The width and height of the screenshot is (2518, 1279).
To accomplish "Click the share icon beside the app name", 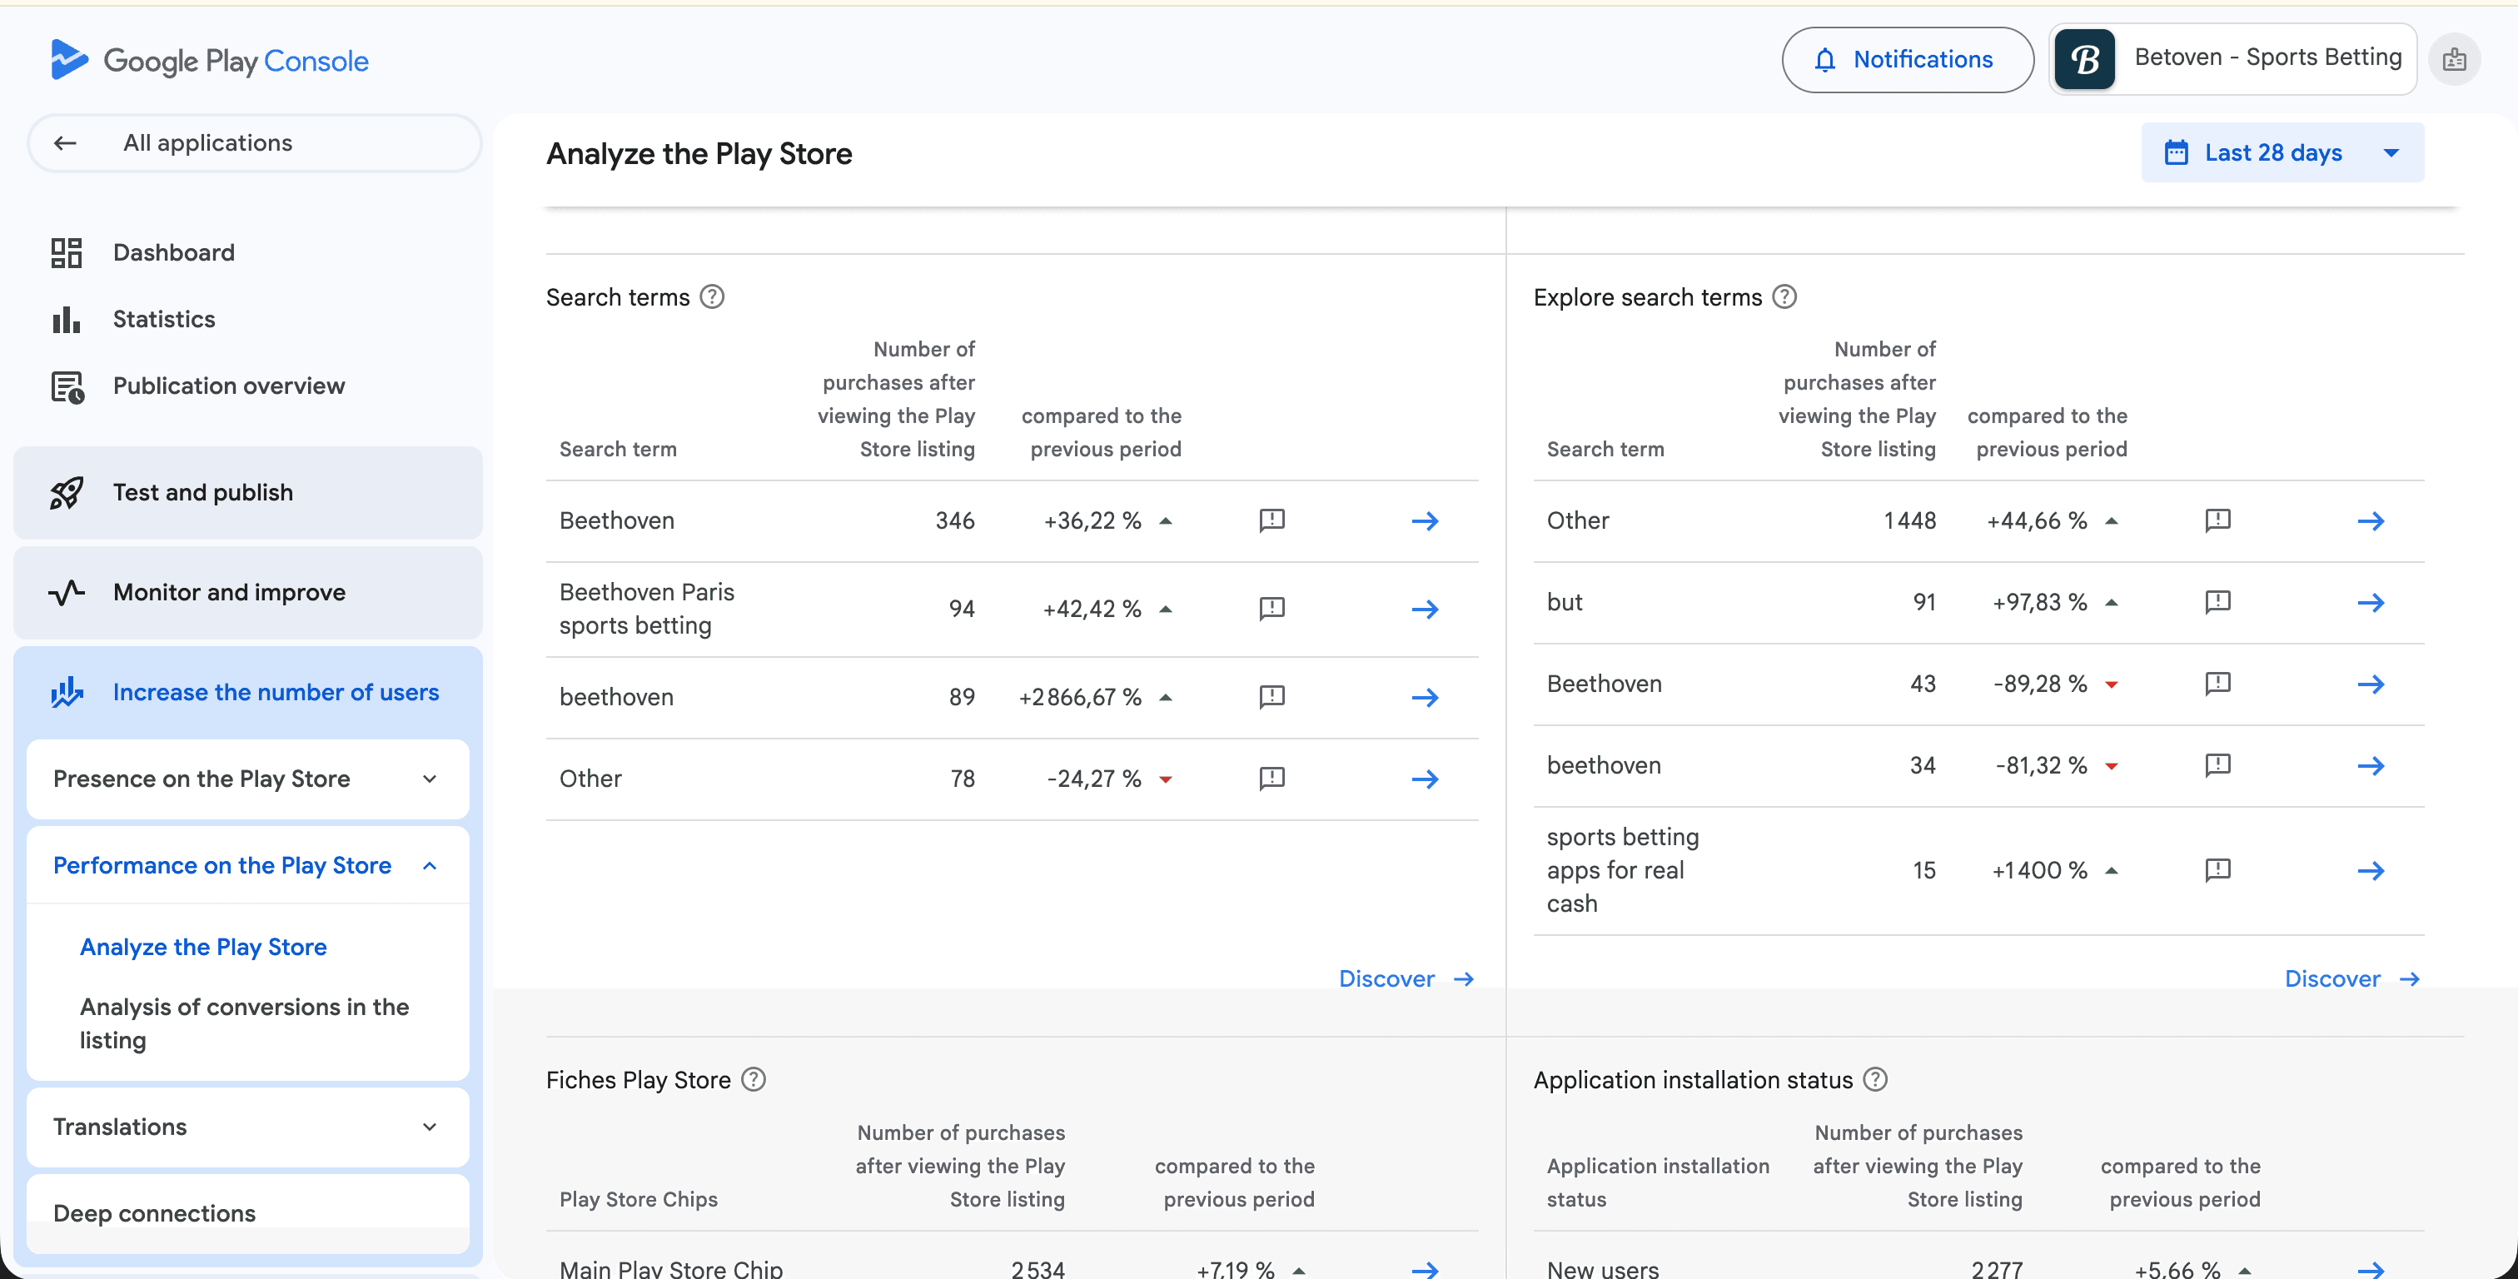I will (x=2455, y=58).
